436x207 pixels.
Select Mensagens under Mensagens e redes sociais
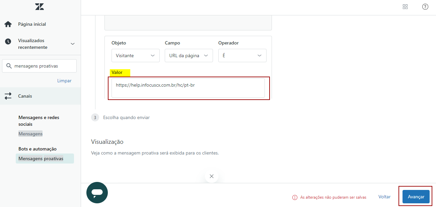pos(30,134)
